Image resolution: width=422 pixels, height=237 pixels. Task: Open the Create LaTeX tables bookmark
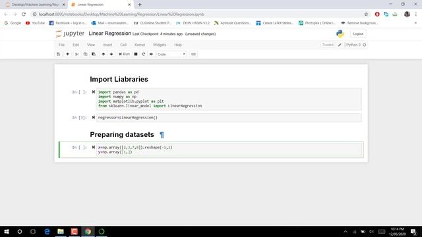click(275, 23)
